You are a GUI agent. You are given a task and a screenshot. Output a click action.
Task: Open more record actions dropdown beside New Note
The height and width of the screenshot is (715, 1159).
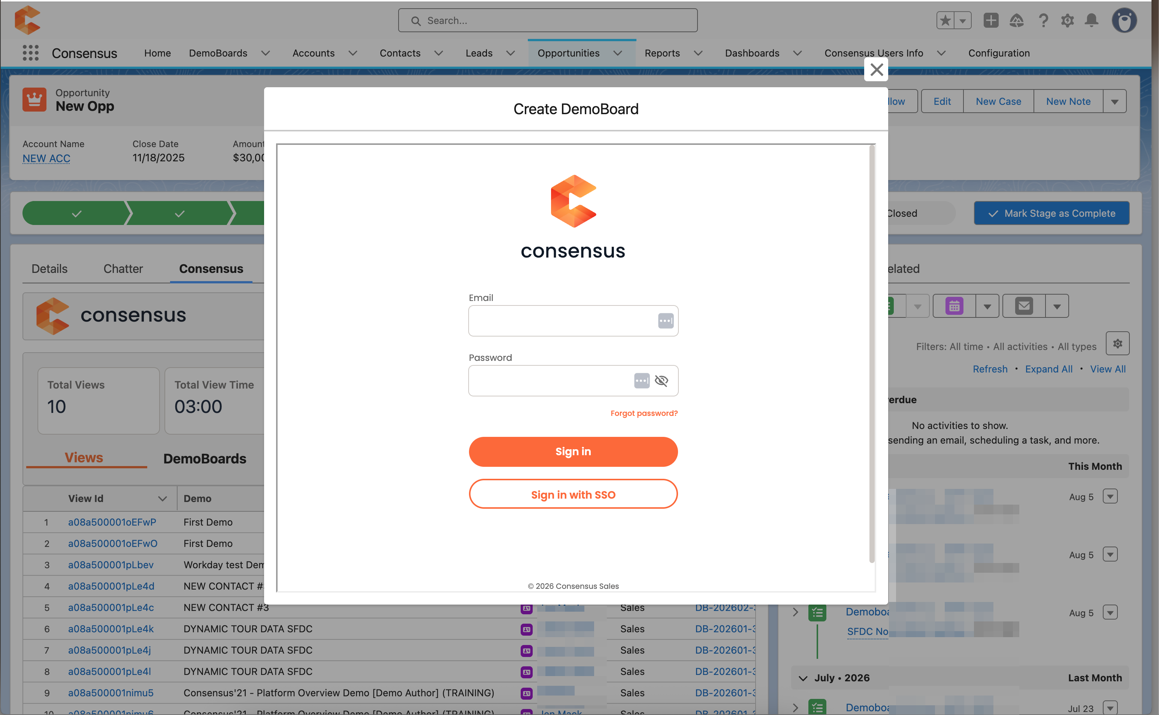click(1114, 101)
